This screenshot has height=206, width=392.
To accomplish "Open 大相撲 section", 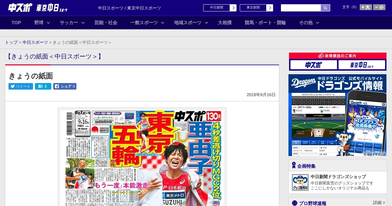I will [225, 23].
